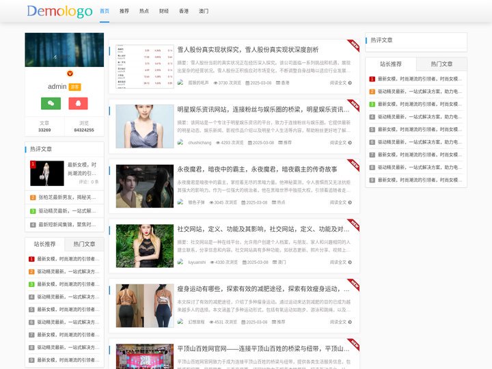The image size is (492, 369).
Task: Open item 5 最新女模 in left 站长推荐 list
Action: 68,310
